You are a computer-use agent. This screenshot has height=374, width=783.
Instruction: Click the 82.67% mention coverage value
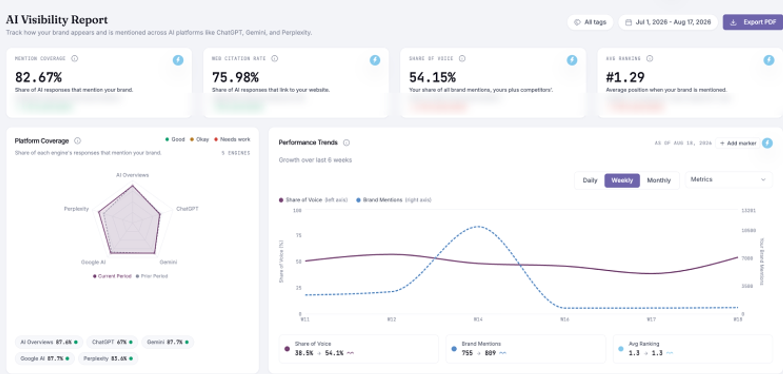coord(38,77)
